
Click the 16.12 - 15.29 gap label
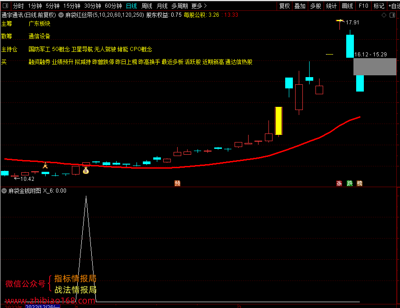coord(371,55)
